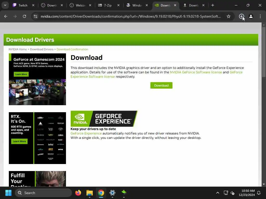The height and width of the screenshot is (199, 266).
Task: Open Chrome downloads icon
Action: [x=242, y=16]
